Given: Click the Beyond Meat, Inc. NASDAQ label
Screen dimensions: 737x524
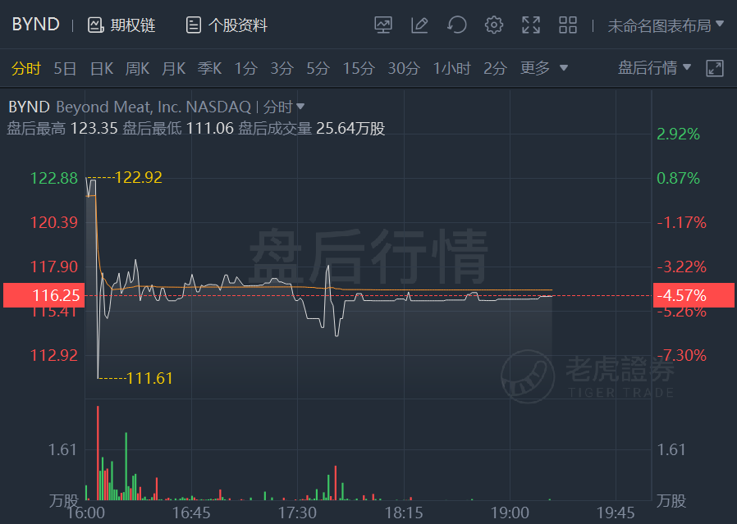Looking at the screenshot, I should [x=153, y=107].
